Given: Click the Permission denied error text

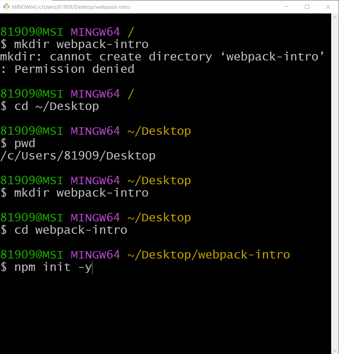Looking at the screenshot, I should 68,69.
